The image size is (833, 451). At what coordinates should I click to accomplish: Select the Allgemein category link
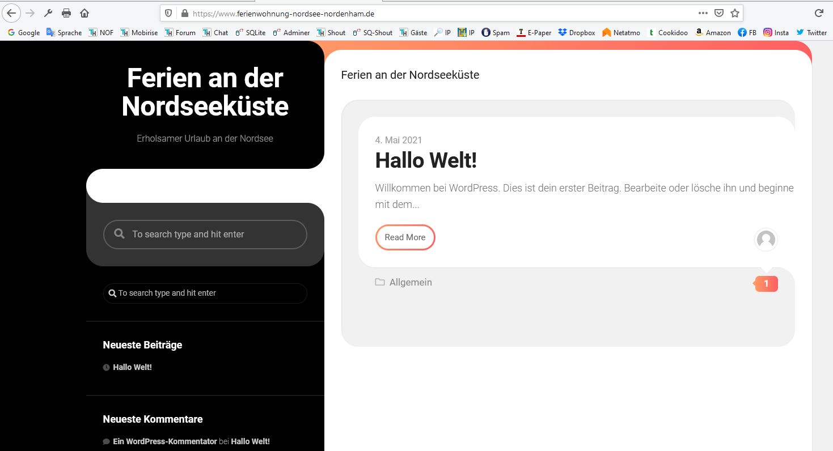[x=410, y=282]
